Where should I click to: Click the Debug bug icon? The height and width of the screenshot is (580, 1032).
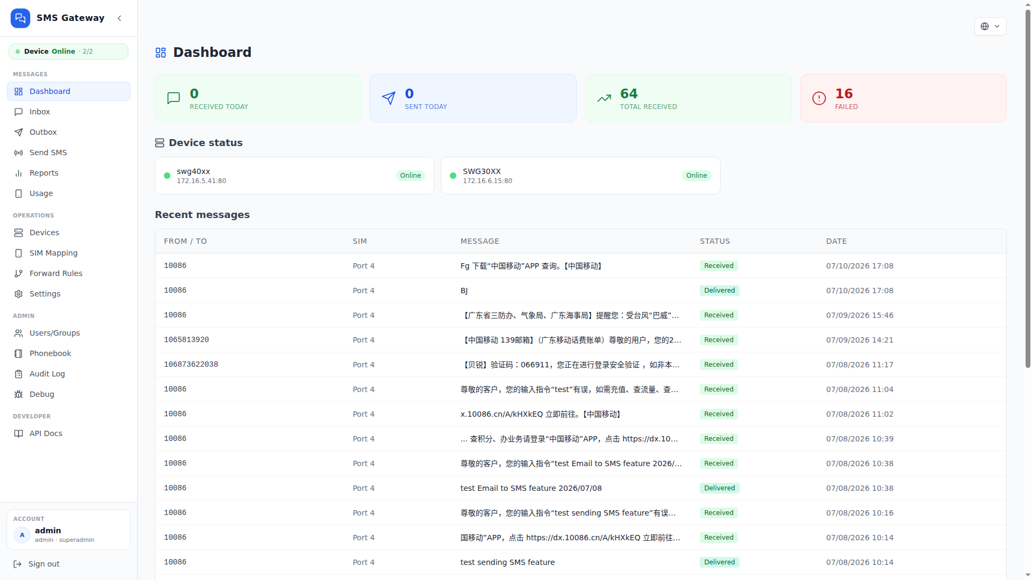[19, 394]
